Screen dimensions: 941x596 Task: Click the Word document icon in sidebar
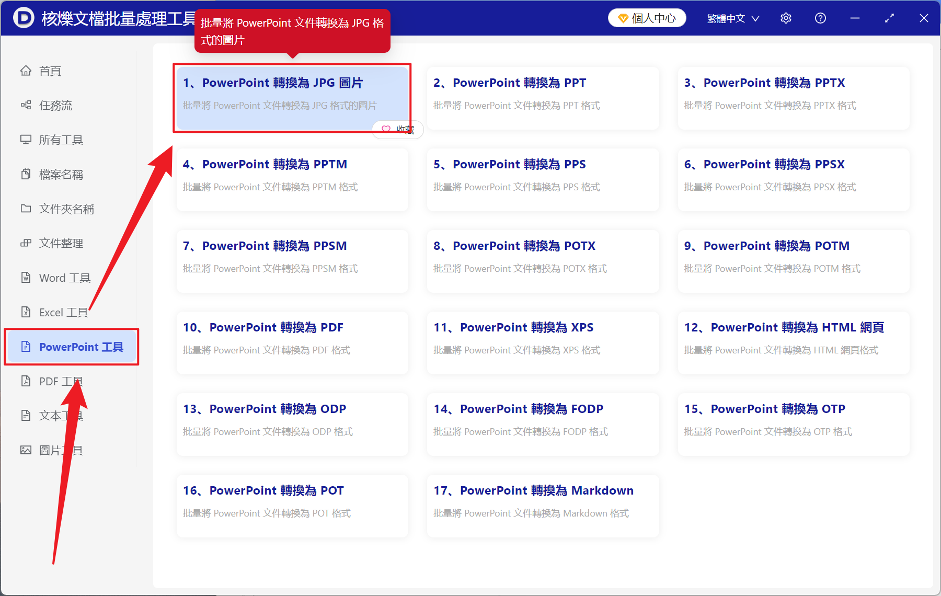(26, 278)
